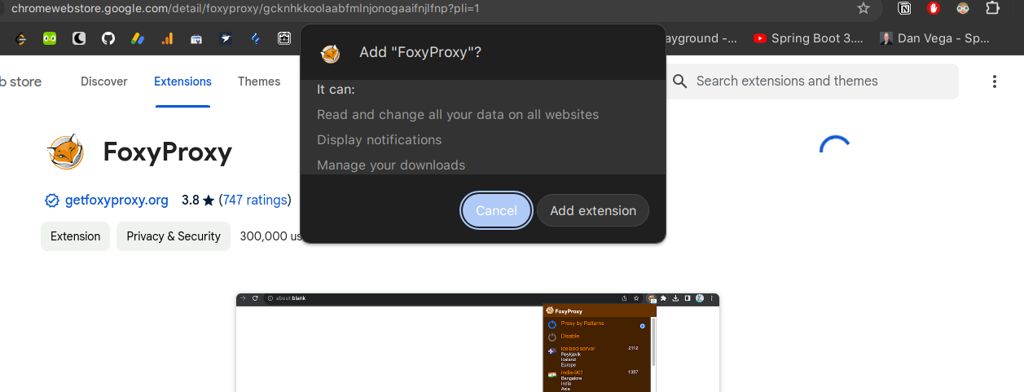Bookmark this page with the star icon
The width and height of the screenshot is (1024, 392).
tap(864, 8)
